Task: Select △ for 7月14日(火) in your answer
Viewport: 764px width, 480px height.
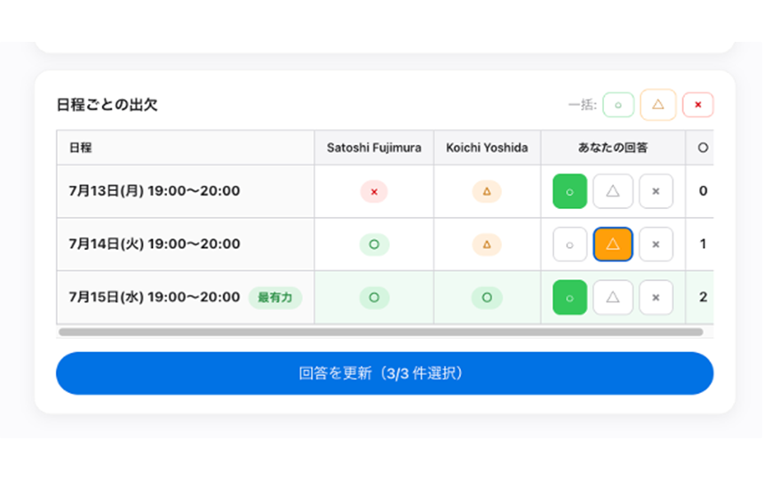Action: [x=612, y=244]
